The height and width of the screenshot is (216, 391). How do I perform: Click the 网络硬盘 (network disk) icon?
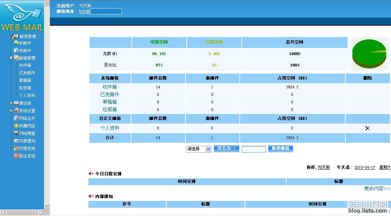coord(16,134)
